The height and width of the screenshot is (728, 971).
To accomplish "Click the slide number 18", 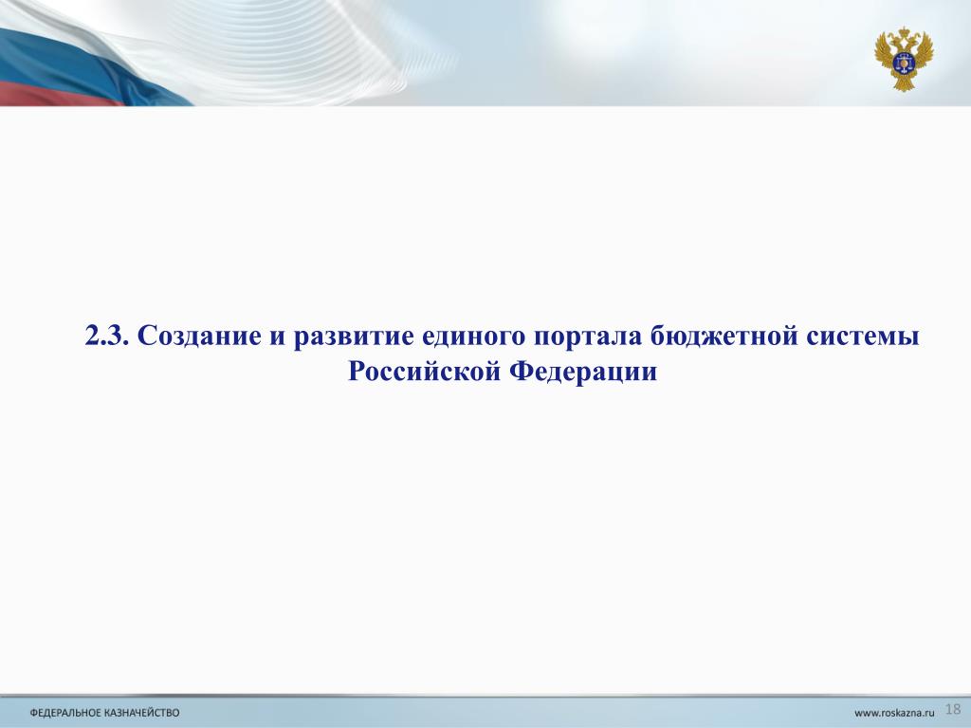I will pyautogui.click(x=953, y=709).
